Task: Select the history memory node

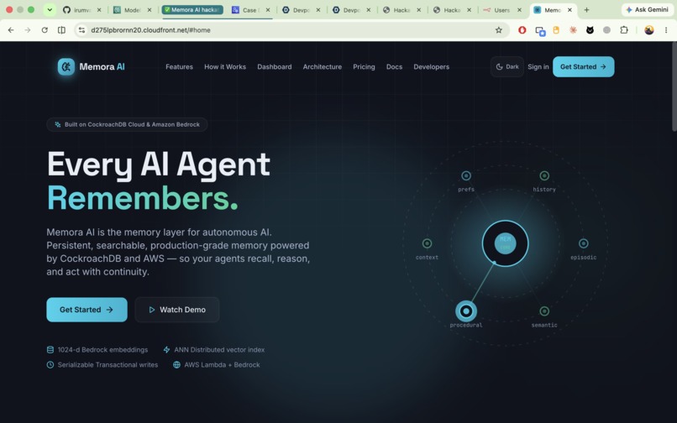Action: click(x=544, y=175)
